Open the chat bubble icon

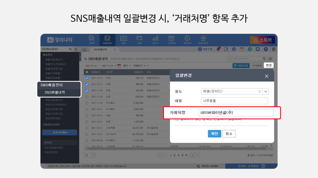click(257, 49)
